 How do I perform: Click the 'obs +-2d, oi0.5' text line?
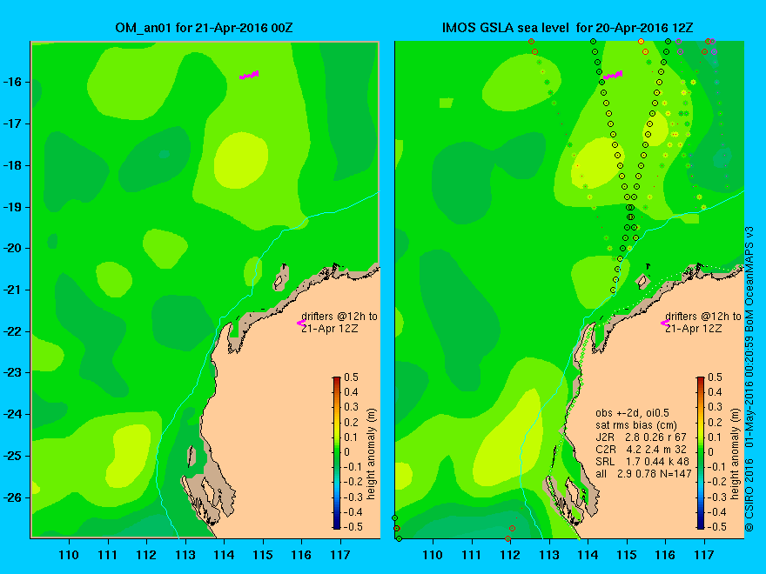632,413
